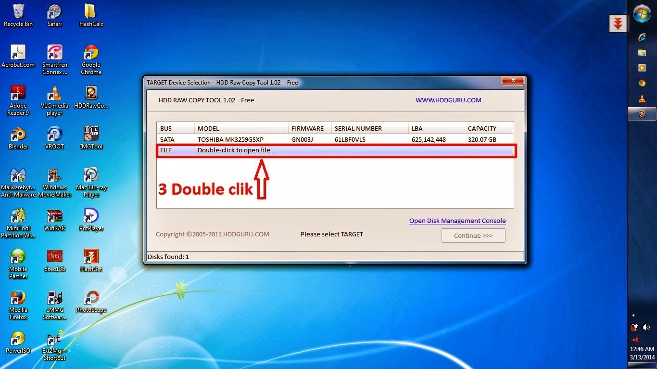Click the GN003J firmware value

coord(302,139)
